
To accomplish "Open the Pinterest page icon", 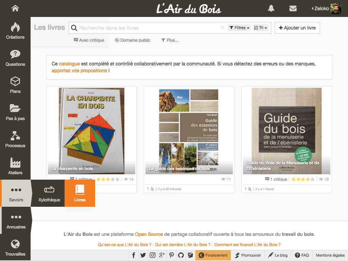I will 171,255.
